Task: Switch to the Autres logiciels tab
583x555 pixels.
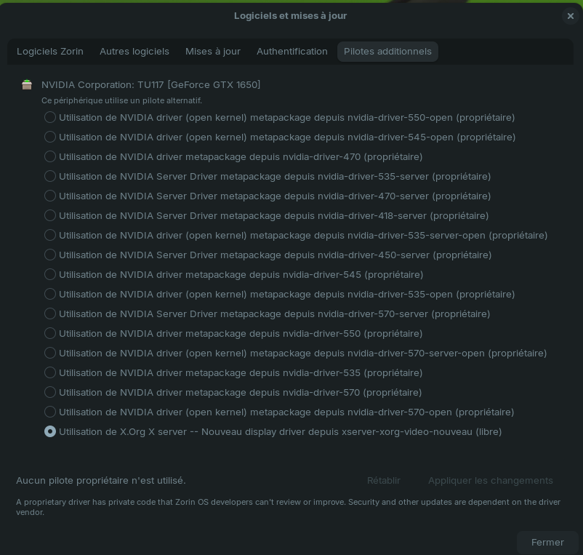Action: pyautogui.click(x=134, y=52)
